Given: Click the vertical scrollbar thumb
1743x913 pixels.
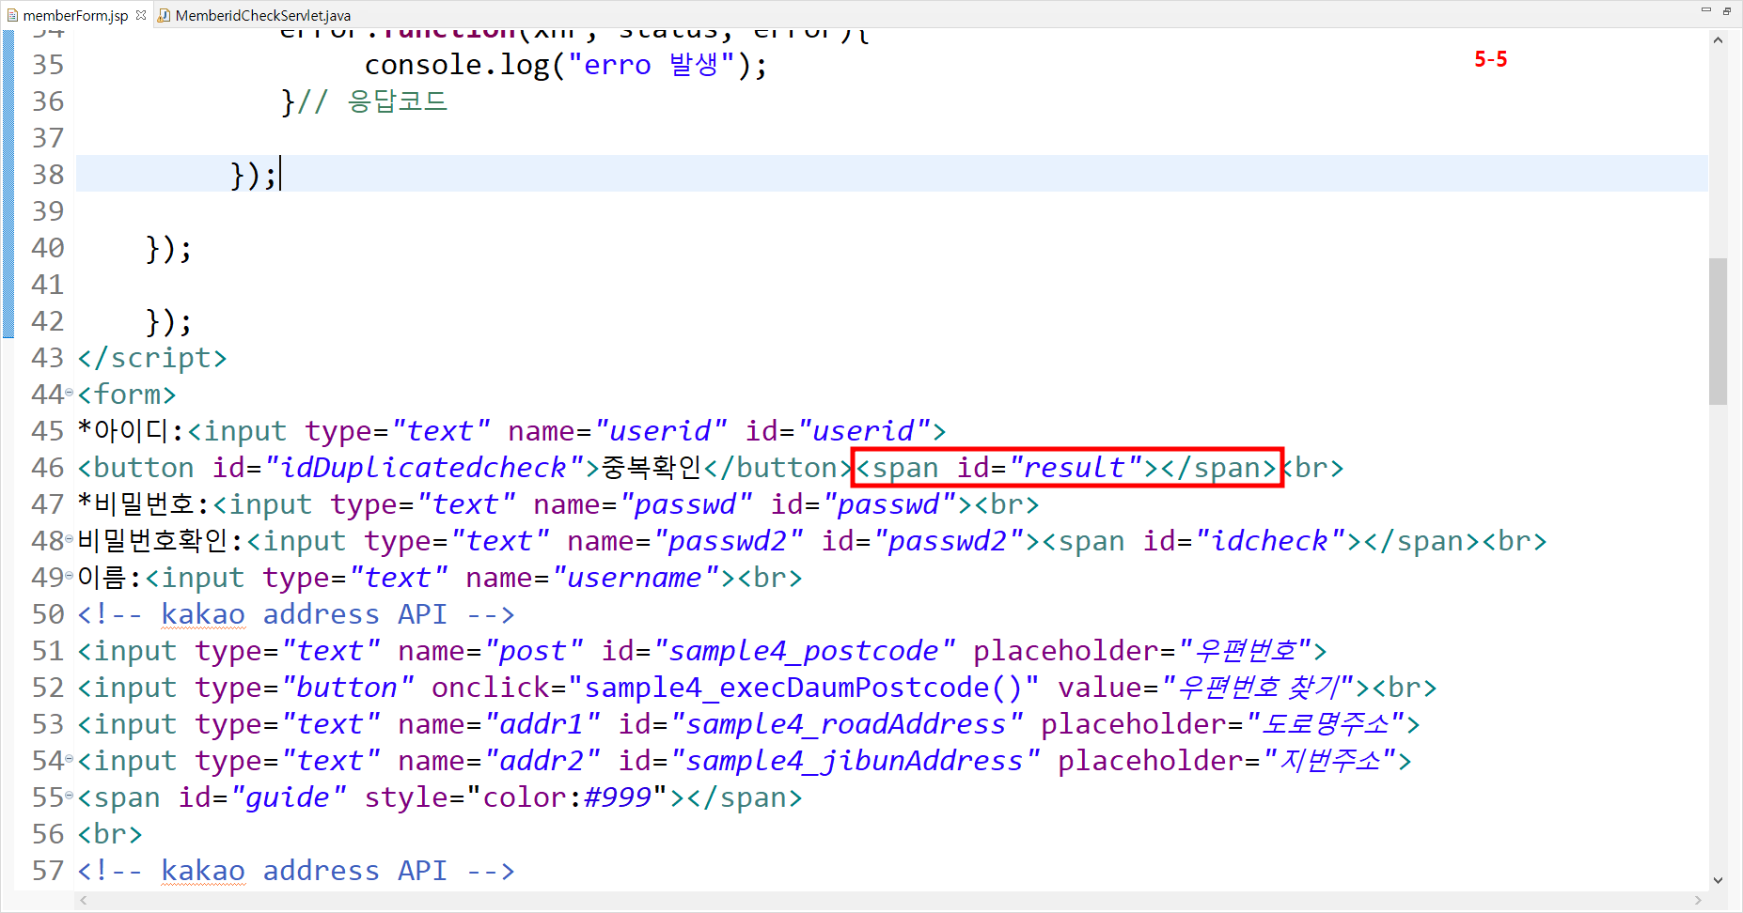Looking at the screenshot, I should coord(1719,331).
